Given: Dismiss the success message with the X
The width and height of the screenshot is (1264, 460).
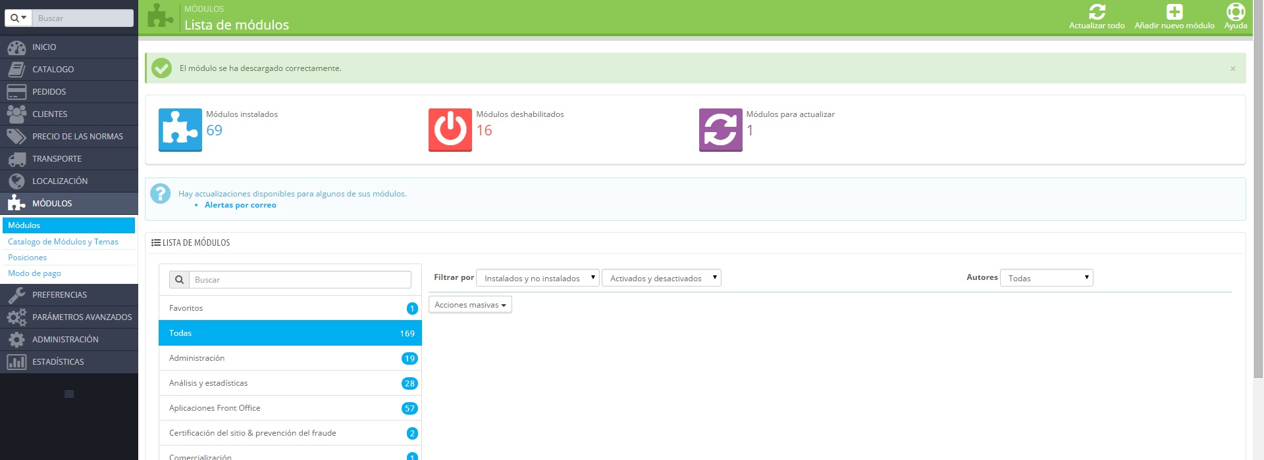Looking at the screenshot, I should pos(1233,68).
